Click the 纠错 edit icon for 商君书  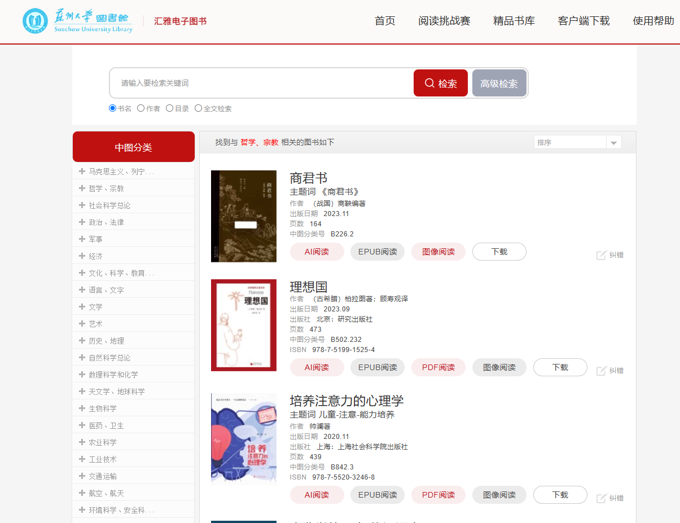pos(602,255)
